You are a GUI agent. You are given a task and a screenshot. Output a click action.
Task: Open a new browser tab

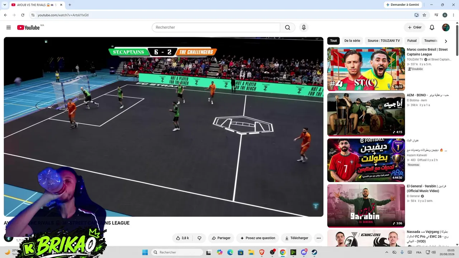click(x=70, y=5)
